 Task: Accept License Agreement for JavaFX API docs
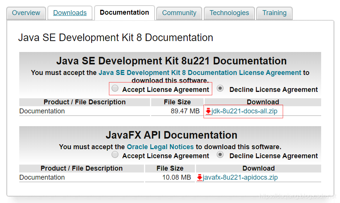pyautogui.click(x=115, y=154)
